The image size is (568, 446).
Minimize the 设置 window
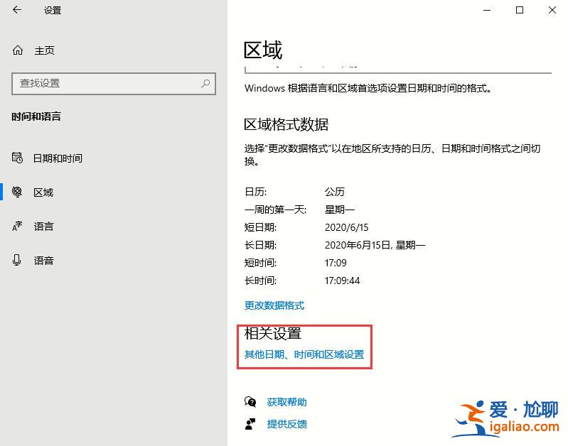coord(487,10)
